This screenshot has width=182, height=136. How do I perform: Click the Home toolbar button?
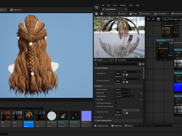point(133,14)
